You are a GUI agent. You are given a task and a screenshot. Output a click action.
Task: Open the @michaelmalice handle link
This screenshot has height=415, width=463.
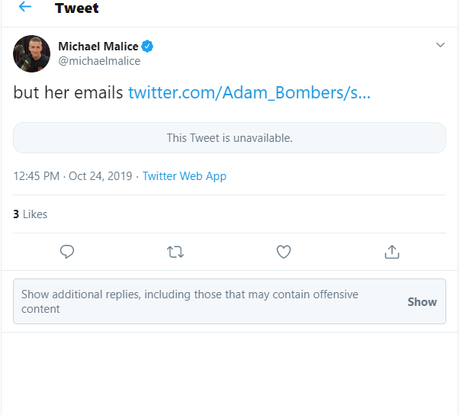[99, 61]
